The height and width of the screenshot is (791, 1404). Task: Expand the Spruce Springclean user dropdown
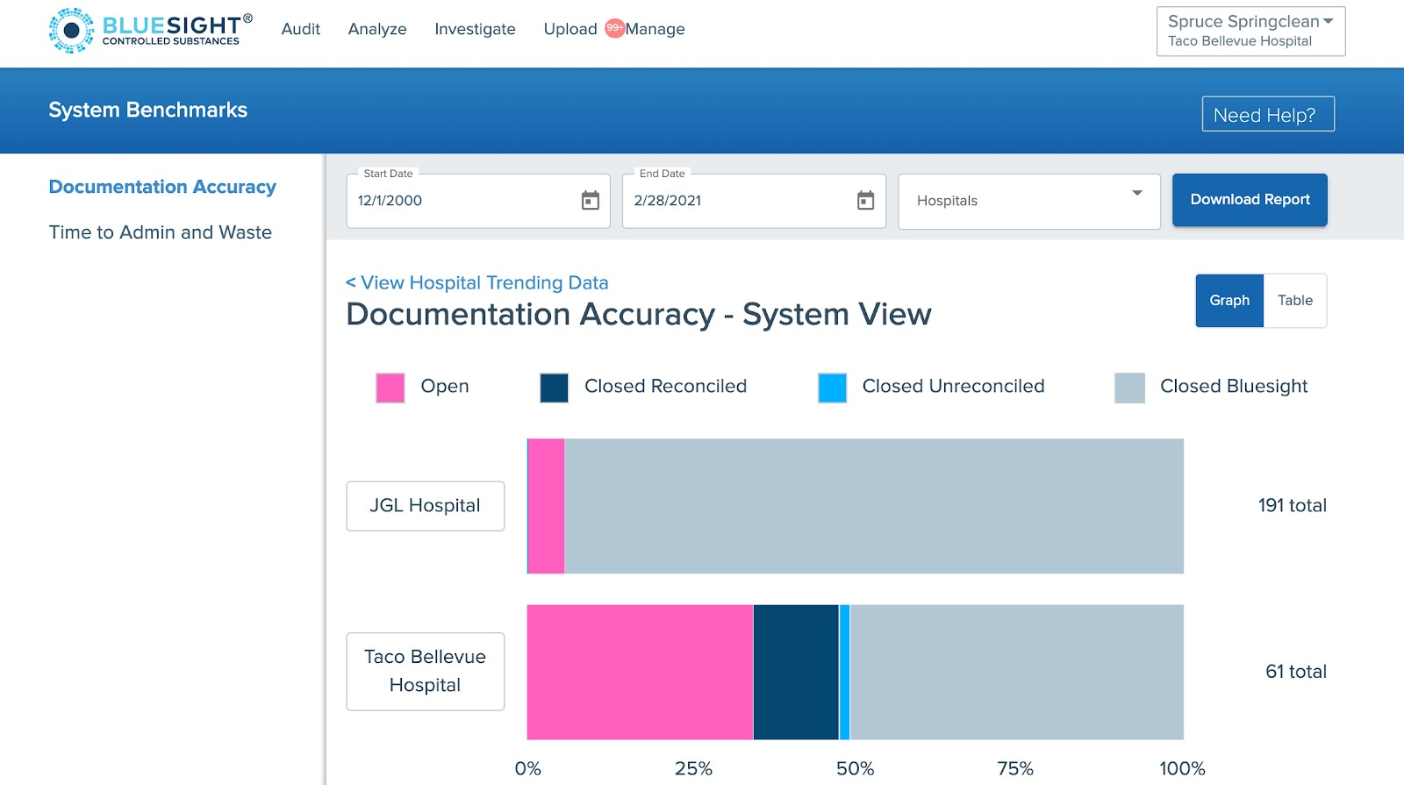(1250, 32)
